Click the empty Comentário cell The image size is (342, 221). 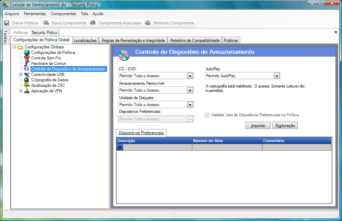(297, 147)
